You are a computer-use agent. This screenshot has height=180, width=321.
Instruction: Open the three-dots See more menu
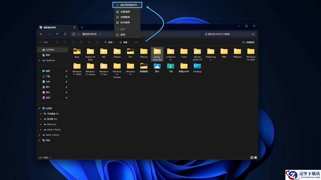coord(136,42)
